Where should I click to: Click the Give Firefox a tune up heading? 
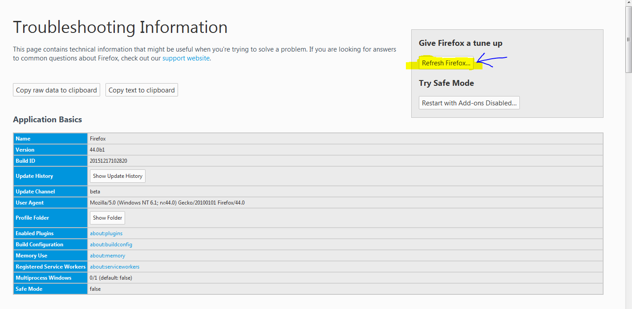(460, 43)
